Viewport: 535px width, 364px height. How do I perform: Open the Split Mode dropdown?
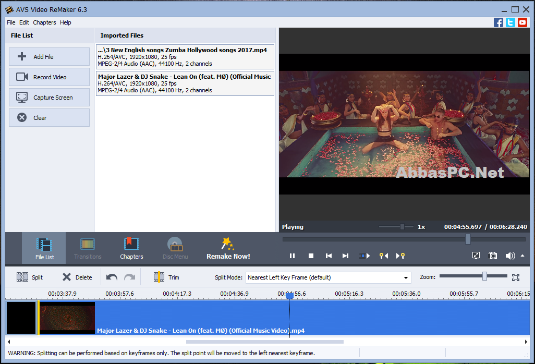click(x=328, y=277)
